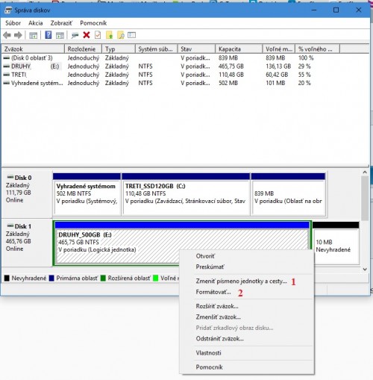Viewport: 373px width, 380px height.
Task: Click the Zväzok column header
Action: coord(33,49)
